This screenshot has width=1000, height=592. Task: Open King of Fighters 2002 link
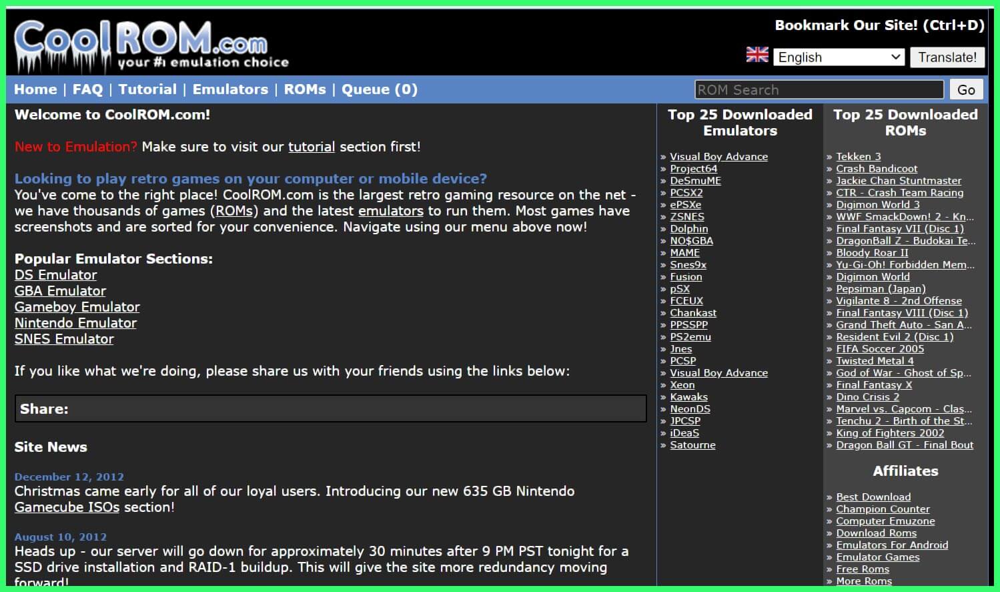pos(890,433)
